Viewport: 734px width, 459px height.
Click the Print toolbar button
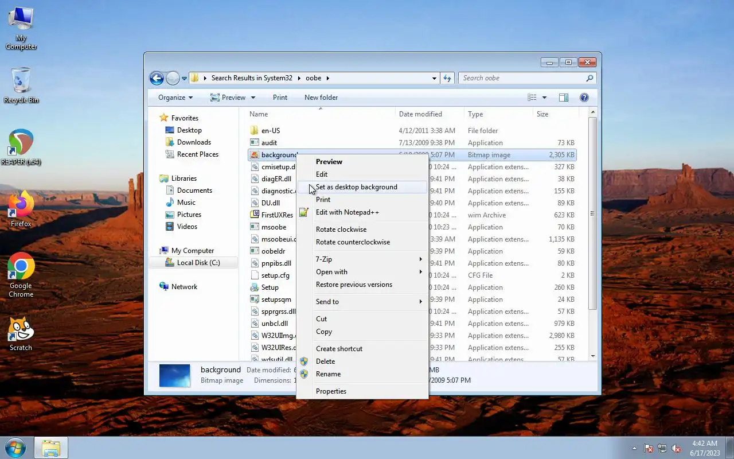click(x=280, y=98)
